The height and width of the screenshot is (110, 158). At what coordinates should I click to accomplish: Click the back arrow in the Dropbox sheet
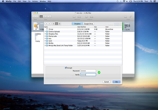(46, 24)
